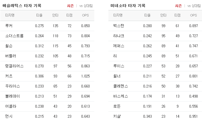This screenshot has width=202, height=125.
Task: Select 시즌 tab in 미네소타 batter table
Action: [x=178, y=6]
